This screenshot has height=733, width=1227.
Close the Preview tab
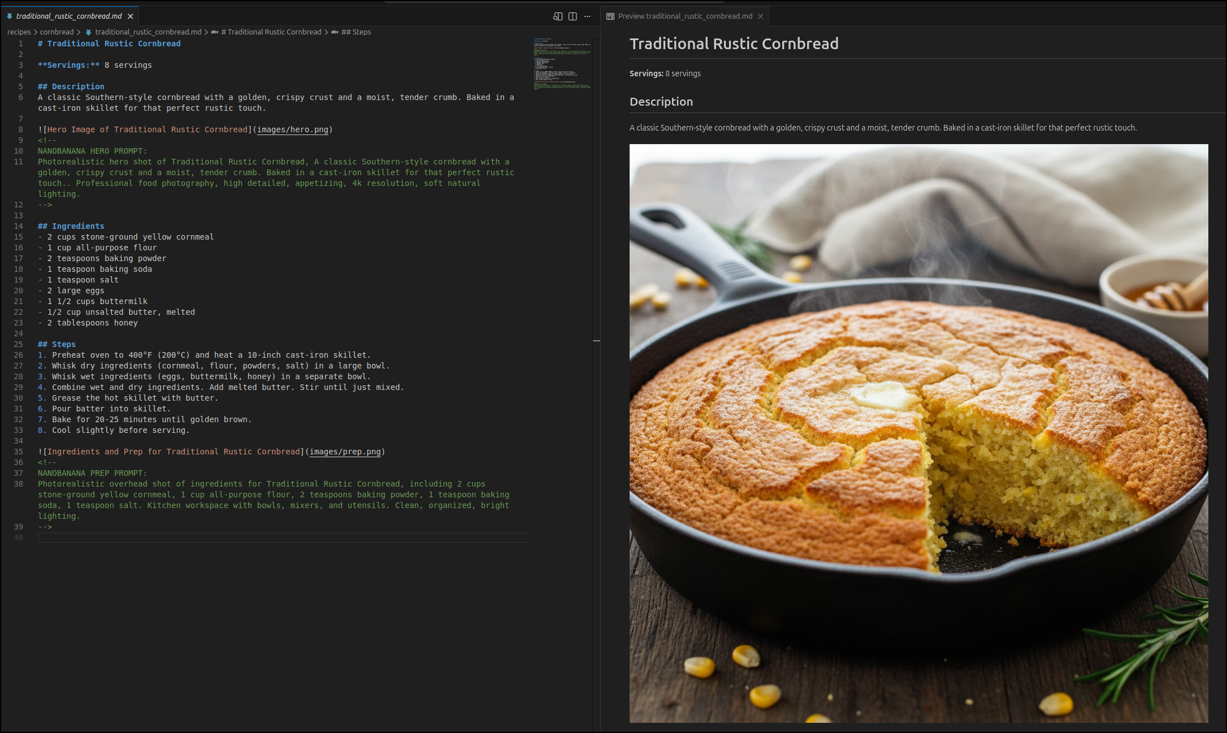pyautogui.click(x=760, y=16)
